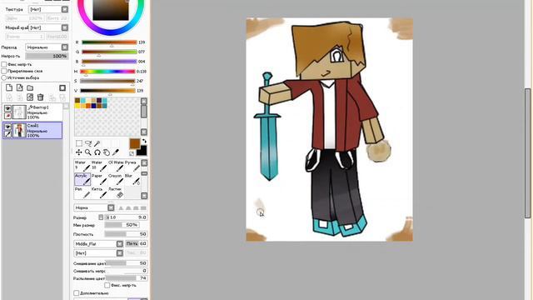Choose the Water 10 brush
533x300 pixels.
(x=99, y=166)
